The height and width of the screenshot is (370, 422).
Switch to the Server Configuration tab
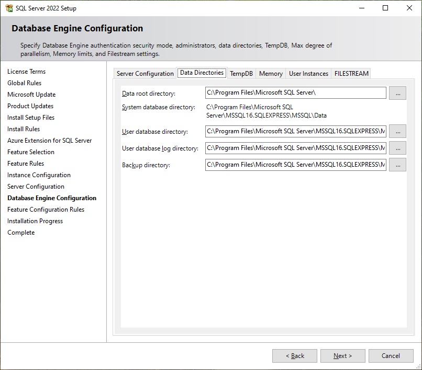[x=145, y=74]
